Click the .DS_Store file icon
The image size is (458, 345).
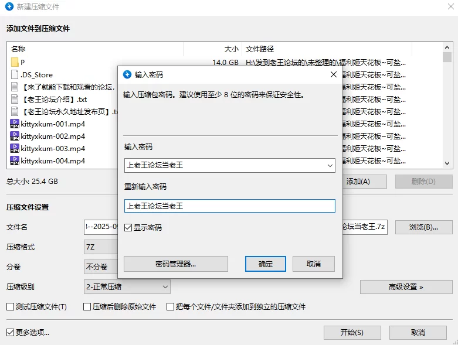[x=14, y=74]
